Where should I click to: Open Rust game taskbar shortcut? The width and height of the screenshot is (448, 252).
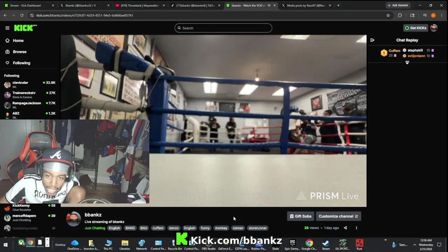359,245
